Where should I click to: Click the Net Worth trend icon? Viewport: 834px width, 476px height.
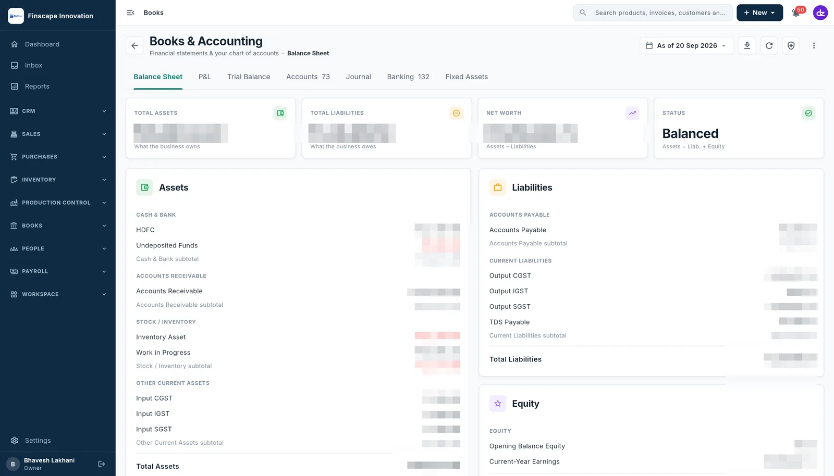pos(632,113)
